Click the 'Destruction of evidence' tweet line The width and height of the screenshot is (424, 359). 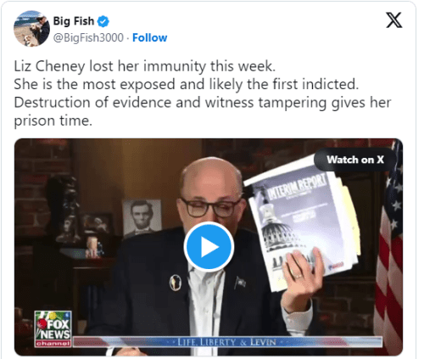(203, 103)
